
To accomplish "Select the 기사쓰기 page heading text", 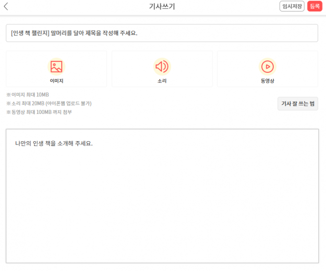I will point(162,6).
